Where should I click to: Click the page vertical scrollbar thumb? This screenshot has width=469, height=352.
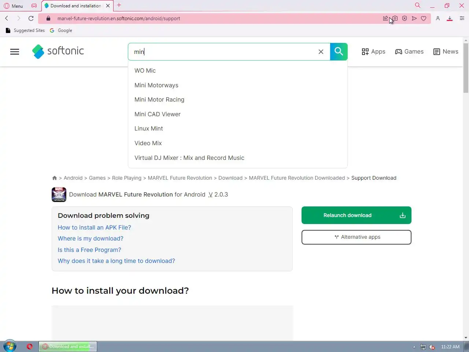tap(466, 68)
